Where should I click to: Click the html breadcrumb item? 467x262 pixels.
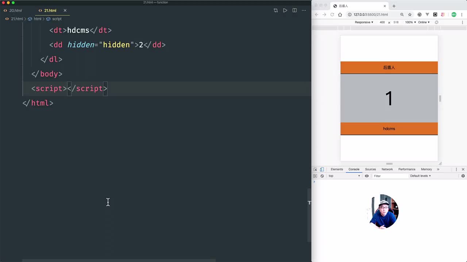pyautogui.click(x=37, y=19)
